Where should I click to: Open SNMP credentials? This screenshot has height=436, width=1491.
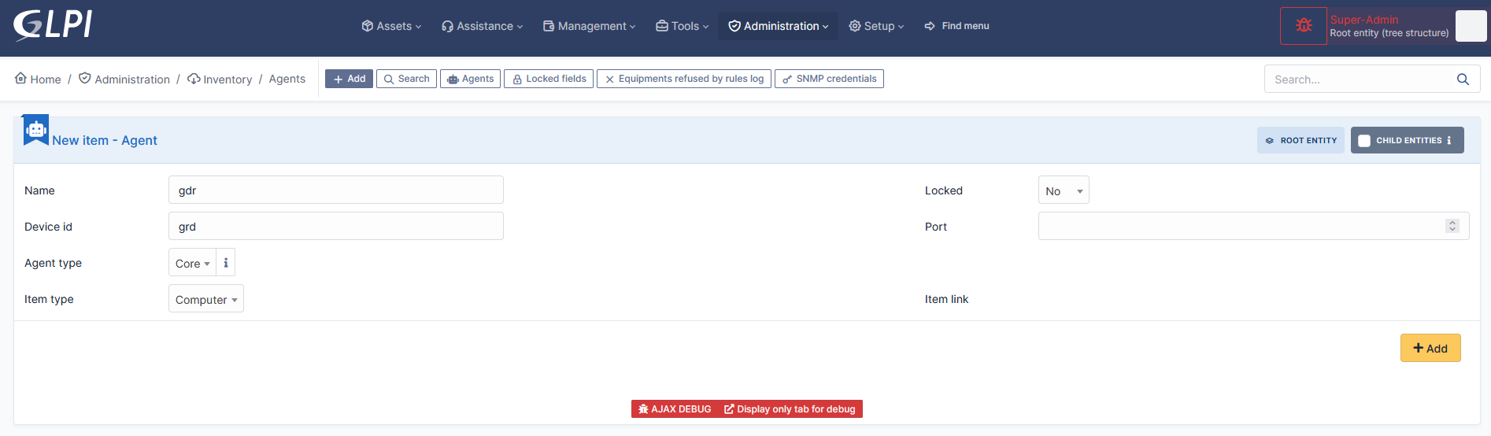click(829, 79)
